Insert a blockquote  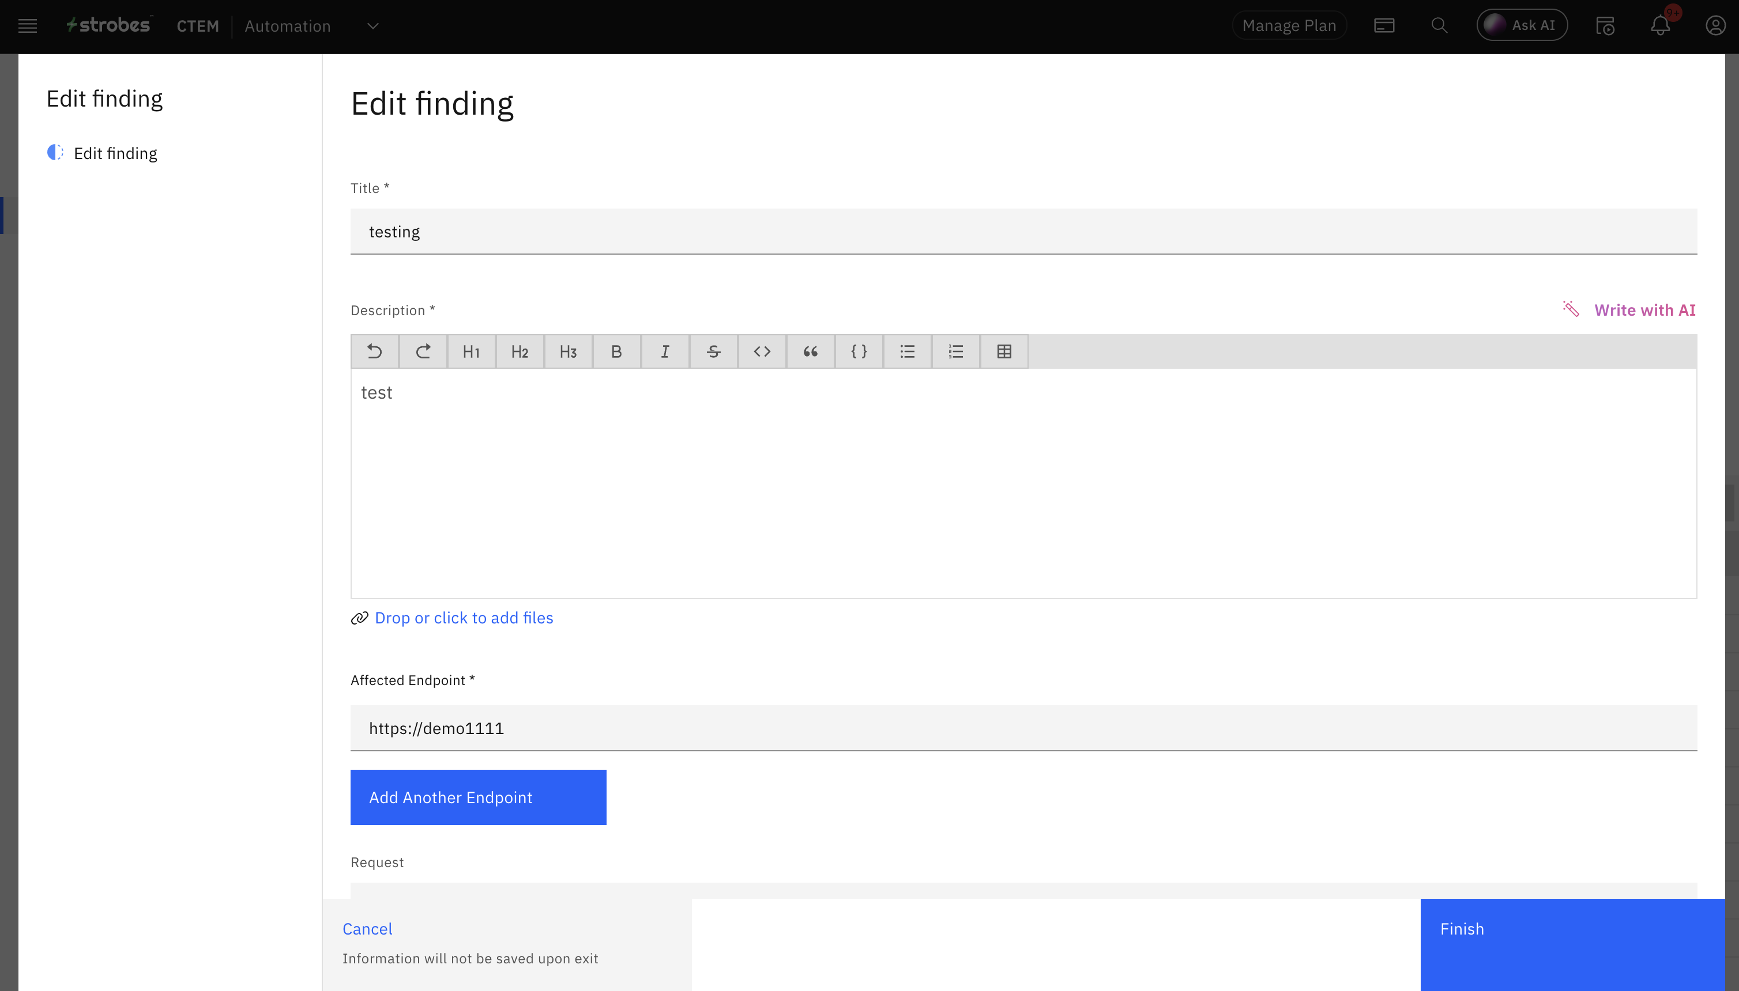pyautogui.click(x=810, y=351)
